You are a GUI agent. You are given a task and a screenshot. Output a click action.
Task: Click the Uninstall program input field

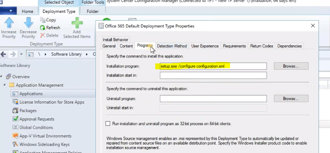(213, 98)
